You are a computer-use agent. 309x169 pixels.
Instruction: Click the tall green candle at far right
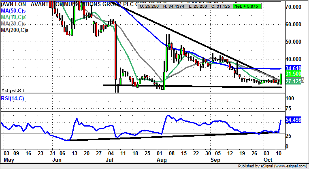coord(281,79)
